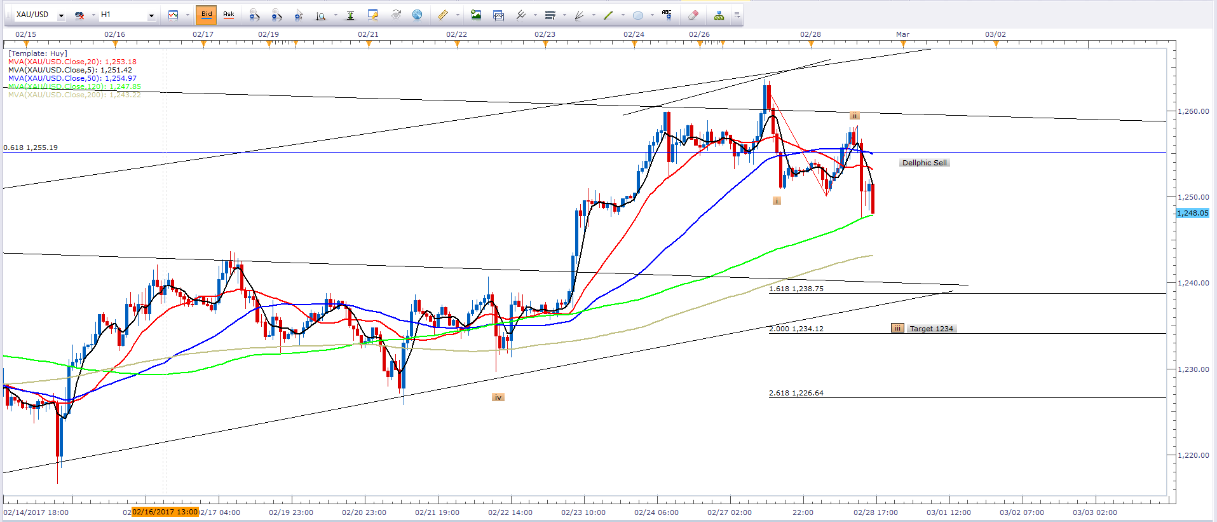The width and height of the screenshot is (1217, 522).
Task: Toggle the Ask price display
Action: [228, 15]
